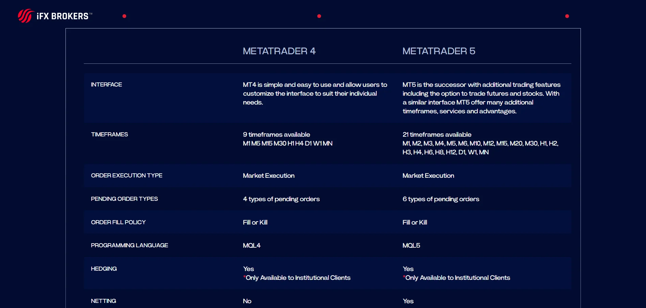This screenshot has height=308, width=646.
Task: Click the '9 timeframes available' text
Action: (277, 134)
